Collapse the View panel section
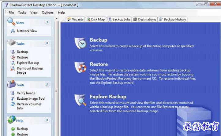Screen dimensions: 221x136 point(47,22)
